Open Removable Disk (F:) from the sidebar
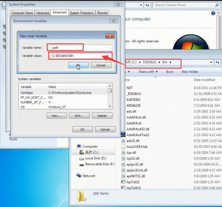Viewport: 222px width, 207px height. point(97,164)
